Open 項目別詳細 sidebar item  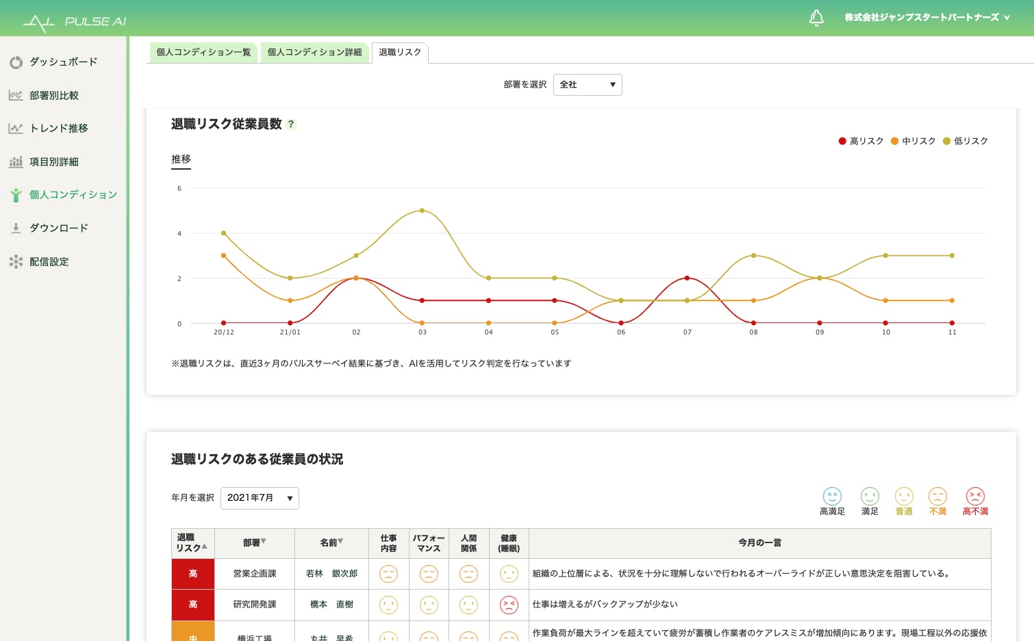[x=53, y=162]
